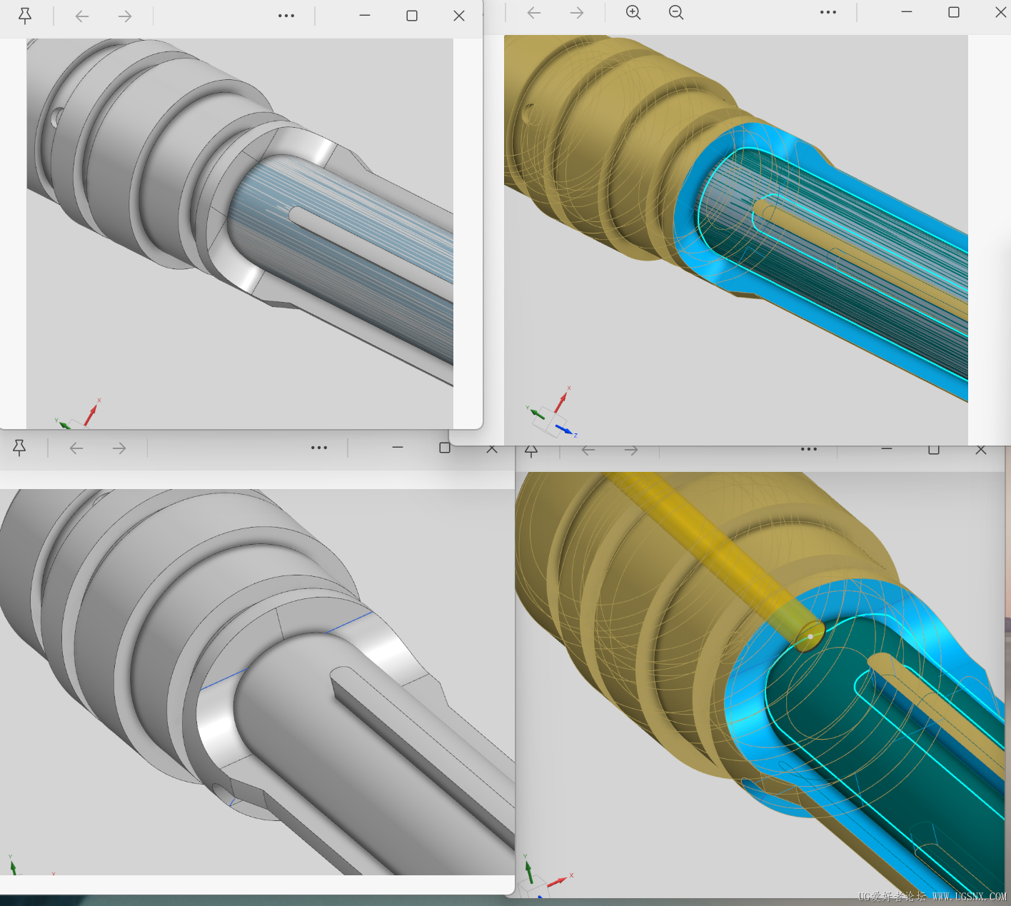Open more options in top-left window
The image size is (1011, 906).
[x=286, y=16]
